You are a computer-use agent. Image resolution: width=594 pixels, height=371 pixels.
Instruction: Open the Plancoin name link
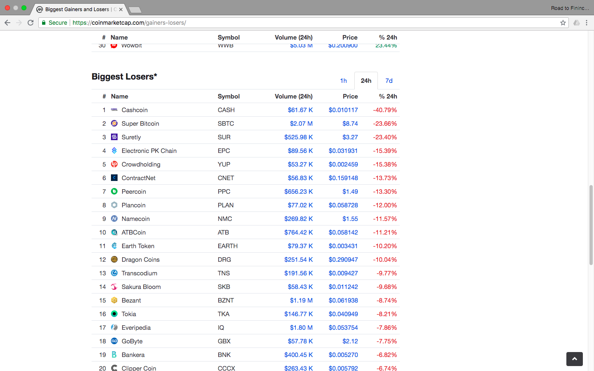134,205
